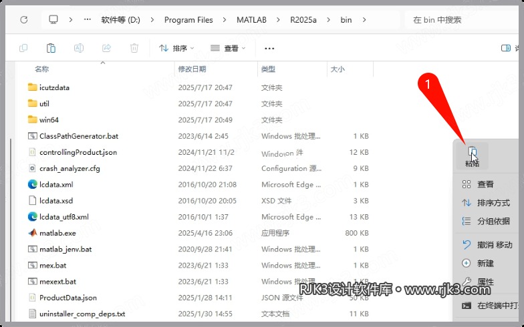Screen dimensions: 524x327
Task: Click the date 2016/10/20 20:05 of lcdata.xsd
Action: click(207, 201)
